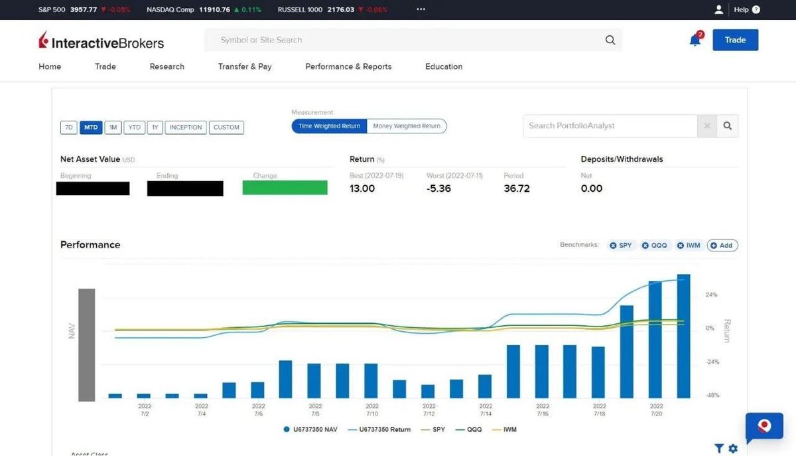Add a new benchmark
This screenshot has width=796, height=456.
click(722, 246)
